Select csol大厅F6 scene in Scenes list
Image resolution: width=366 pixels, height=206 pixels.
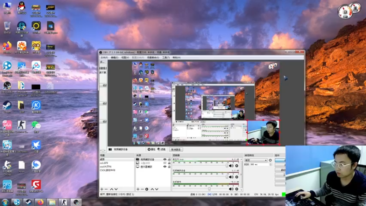click(x=117, y=167)
